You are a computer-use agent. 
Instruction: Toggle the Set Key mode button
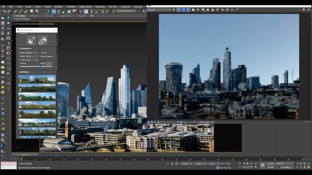[x=271, y=167]
